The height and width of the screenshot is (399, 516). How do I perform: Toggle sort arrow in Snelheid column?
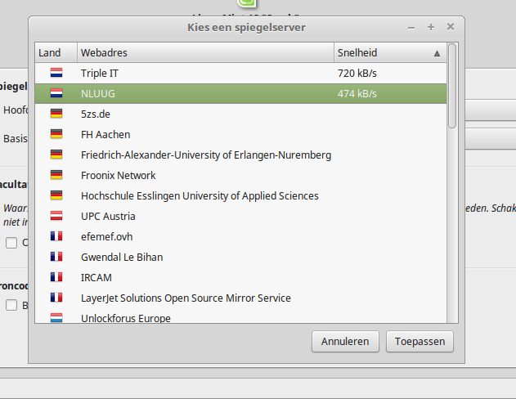tap(437, 53)
